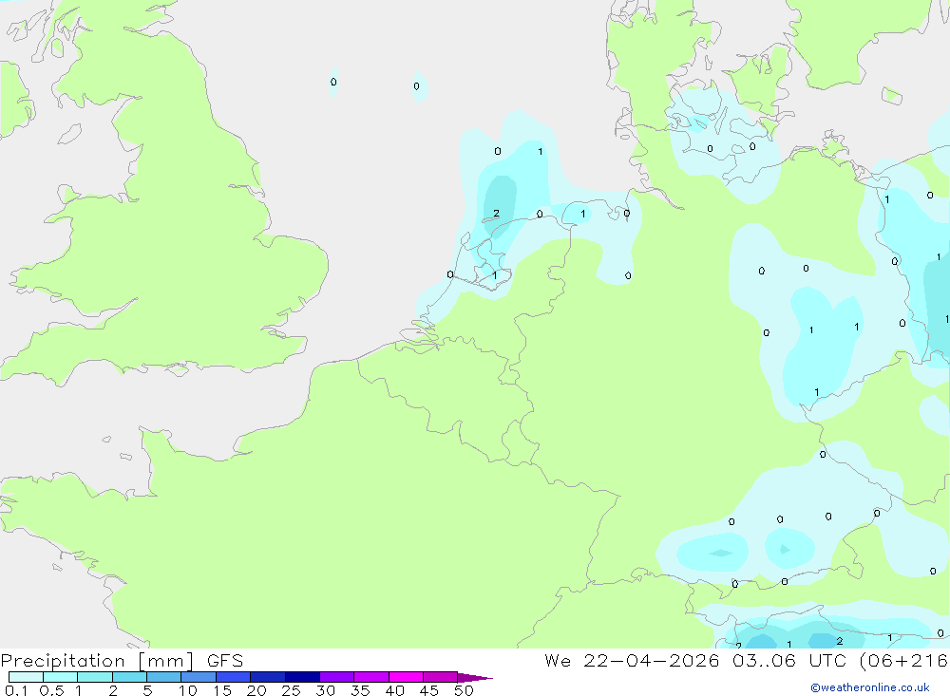The height and width of the screenshot is (696, 950).
Task: Click the '5' legend scale label
Action: pos(147,690)
